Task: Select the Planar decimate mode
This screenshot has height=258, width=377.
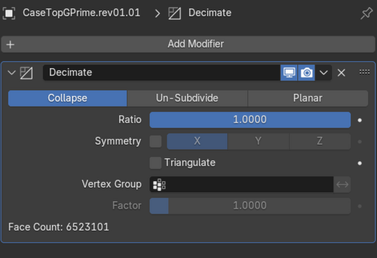Action: [x=308, y=98]
